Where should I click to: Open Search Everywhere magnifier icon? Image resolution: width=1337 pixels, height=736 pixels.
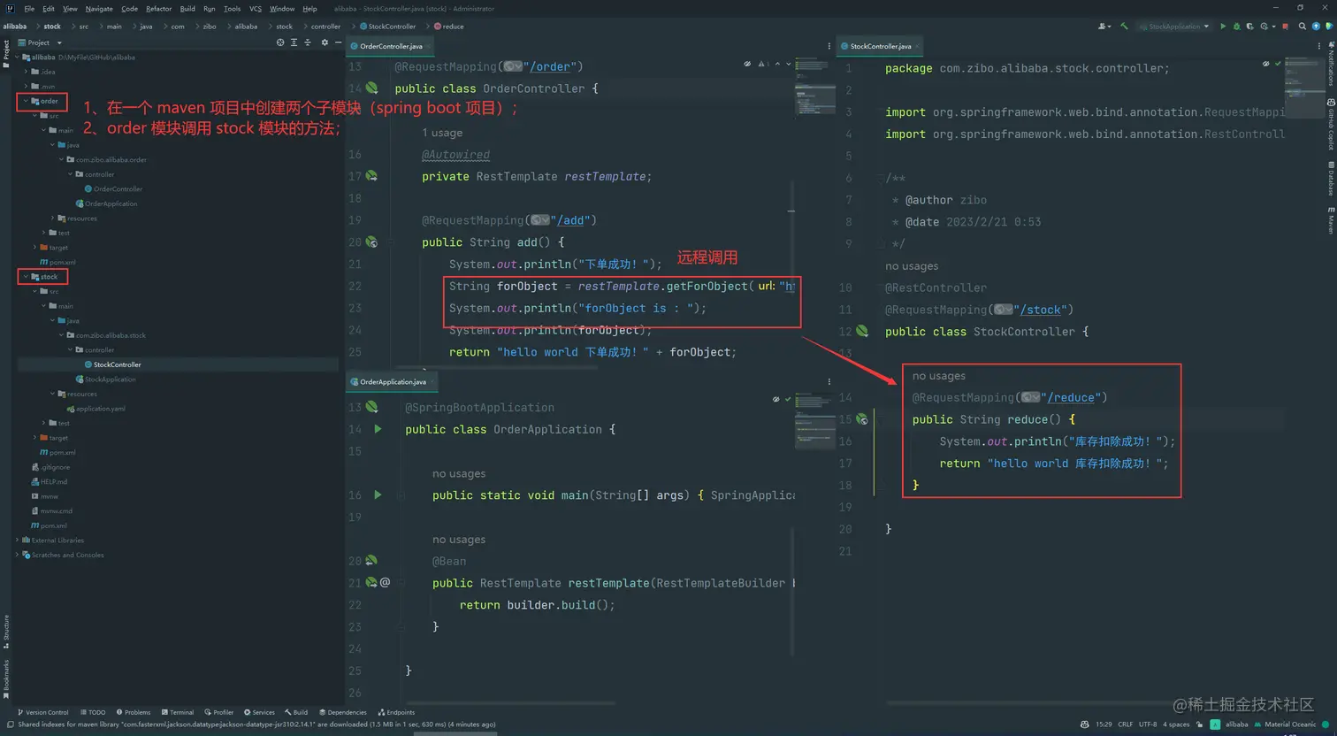coord(1302,27)
